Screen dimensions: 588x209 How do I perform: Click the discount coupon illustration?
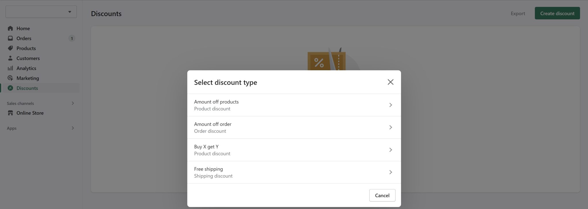[x=326, y=59]
